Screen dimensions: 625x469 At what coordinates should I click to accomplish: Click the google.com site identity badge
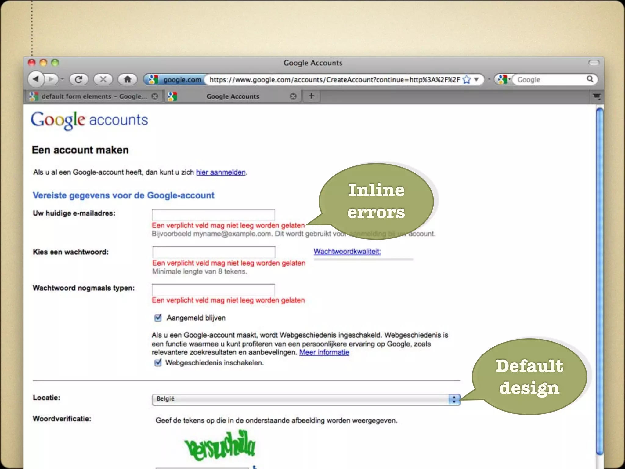click(x=175, y=80)
